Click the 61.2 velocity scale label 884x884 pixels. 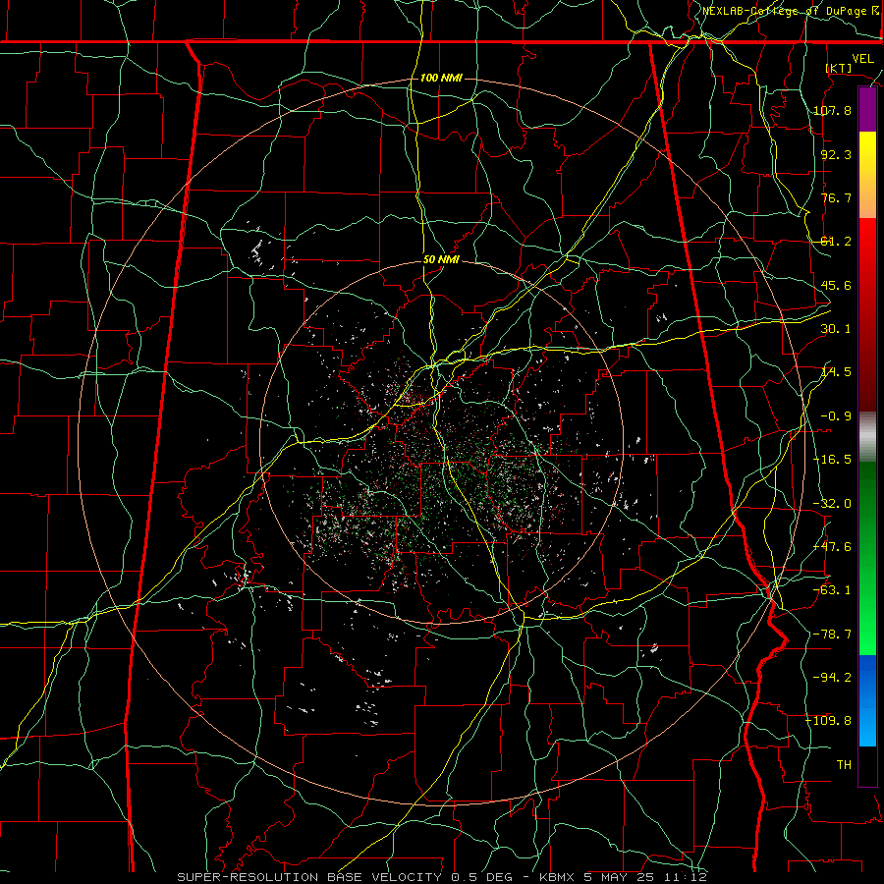tap(836, 242)
